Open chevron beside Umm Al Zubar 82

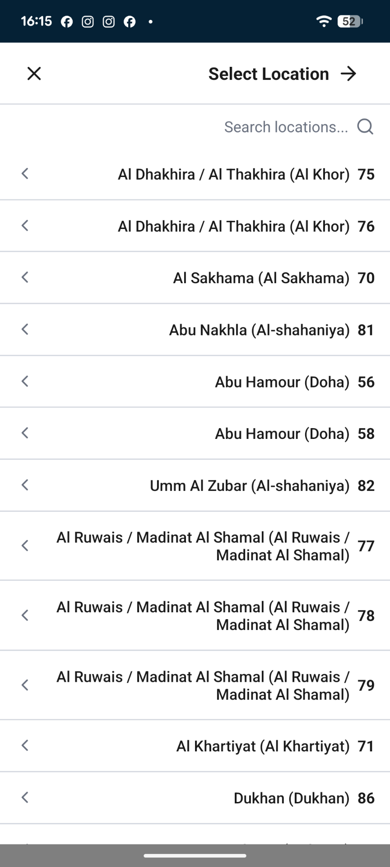pos(25,485)
